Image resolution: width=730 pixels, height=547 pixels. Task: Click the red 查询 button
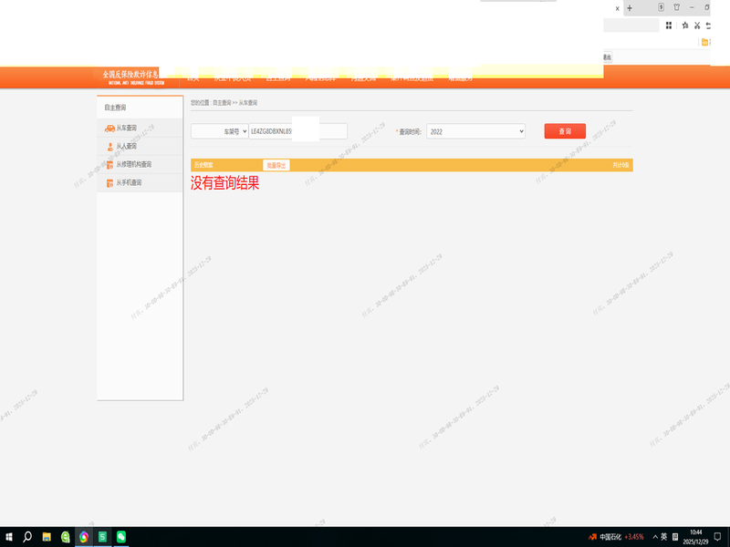click(565, 131)
